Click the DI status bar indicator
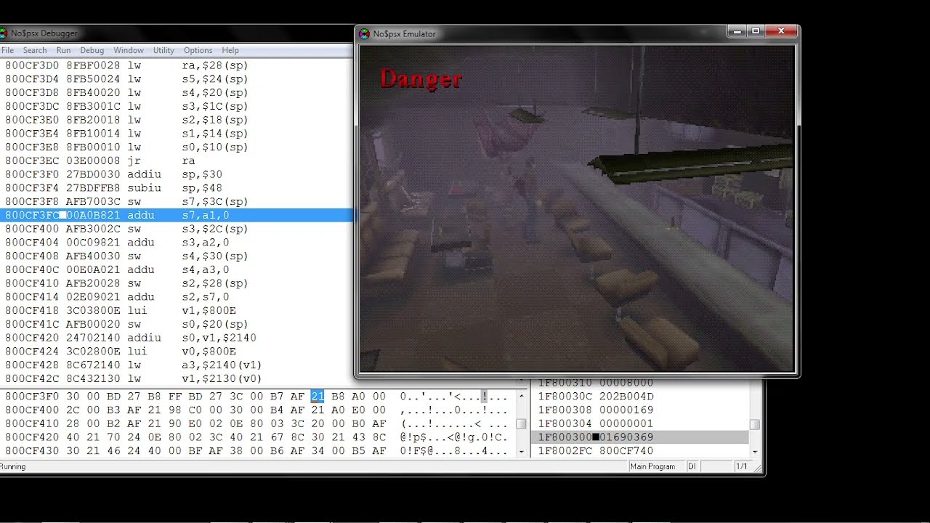930x523 pixels. 692,466
